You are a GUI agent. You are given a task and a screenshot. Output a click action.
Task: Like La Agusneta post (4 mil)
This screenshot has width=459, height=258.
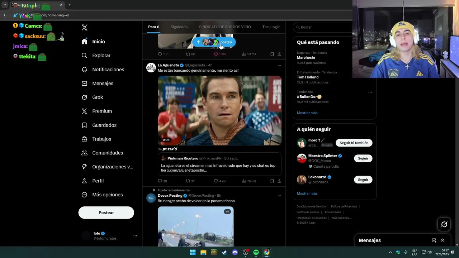point(220,181)
